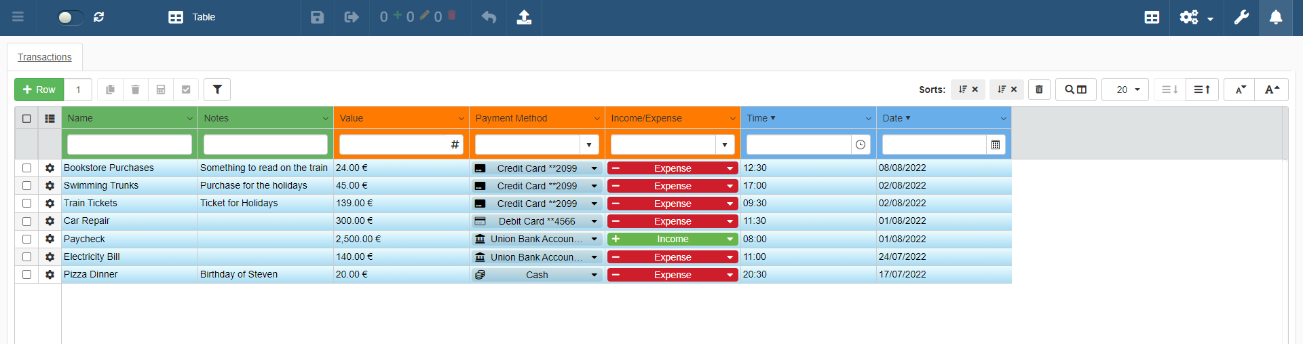Viewport: 1303px width, 344px height.
Task: Open settings gear for Paycheck row
Action: [50, 239]
